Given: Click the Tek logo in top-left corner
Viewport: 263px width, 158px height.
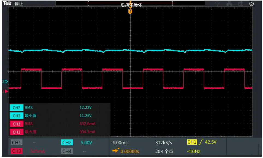Looking at the screenshot, I should click(7, 4).
